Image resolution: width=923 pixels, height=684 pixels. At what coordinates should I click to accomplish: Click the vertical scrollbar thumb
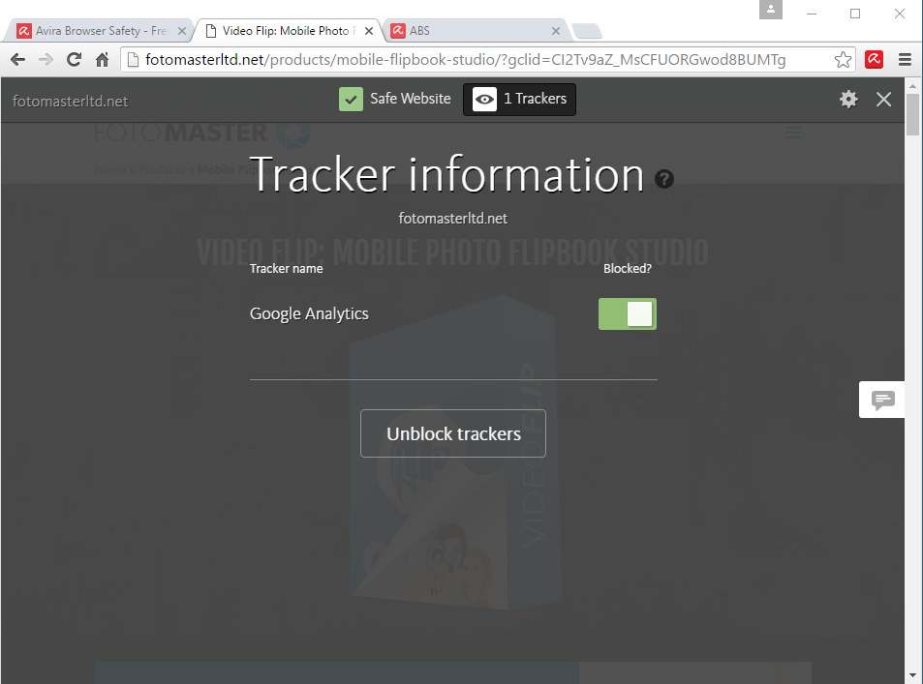[x=912, y=114]
